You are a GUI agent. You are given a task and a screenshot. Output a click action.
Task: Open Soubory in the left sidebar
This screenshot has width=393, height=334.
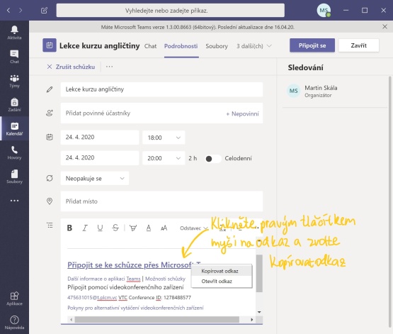14,177
